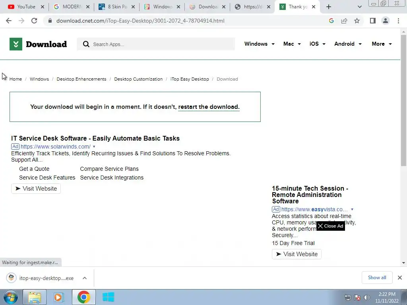
Task: Open Chrome three-dot menu
Action: (398, 21)
